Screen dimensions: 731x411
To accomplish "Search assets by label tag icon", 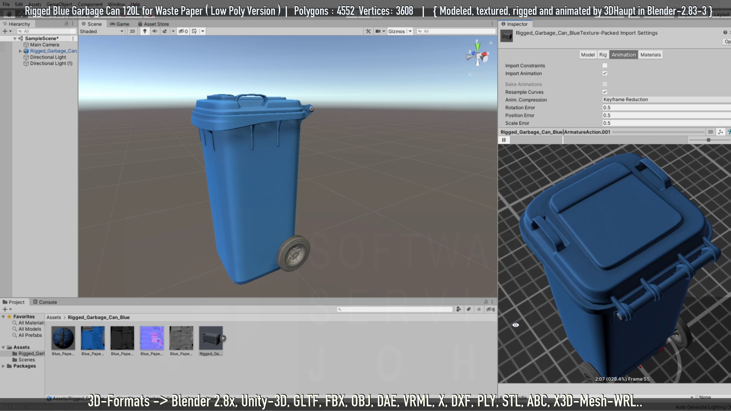I will click(x=469, y=309).
